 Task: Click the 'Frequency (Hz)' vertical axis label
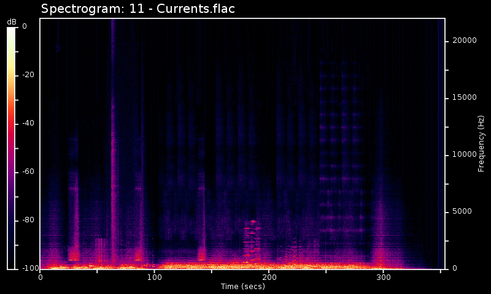(482, 143)
